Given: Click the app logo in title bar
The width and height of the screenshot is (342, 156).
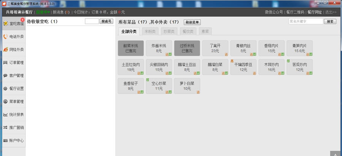Looking at the screenshot, I should point(4,4).
